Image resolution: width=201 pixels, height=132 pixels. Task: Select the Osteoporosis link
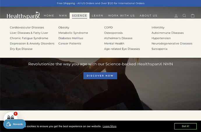point(113,33)
